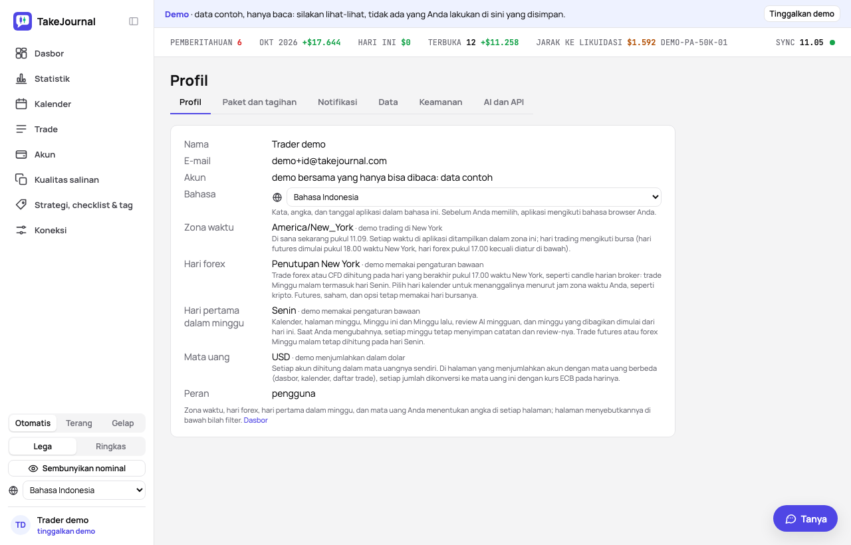This screenshot has width=851, height=545.
Task: Click the Terbuka 12 status entry
Action: [473, 43]
